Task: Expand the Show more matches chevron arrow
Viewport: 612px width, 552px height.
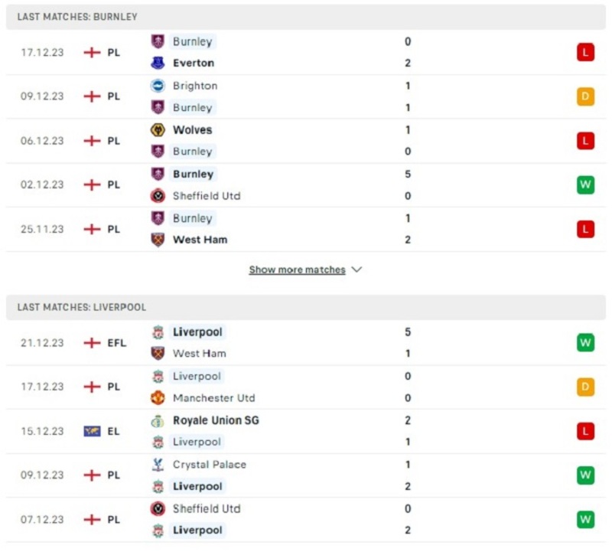Action: 356,269
